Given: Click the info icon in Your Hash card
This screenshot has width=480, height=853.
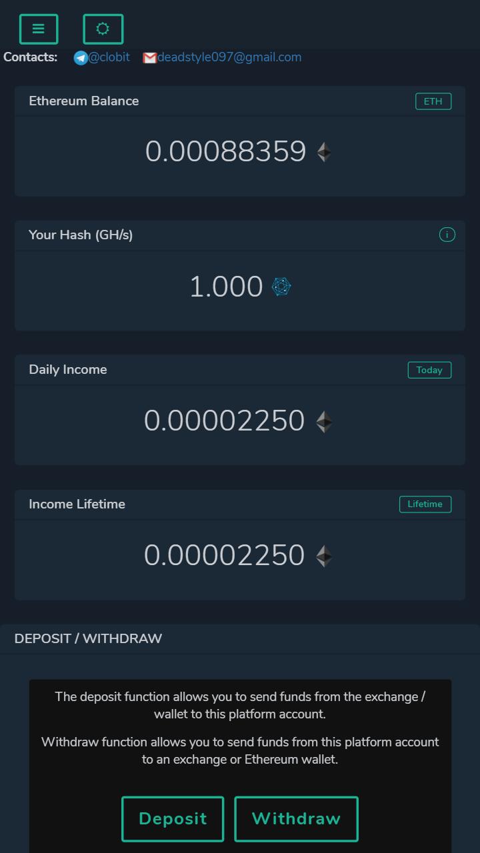Looking at the screenshot, I should click(447, 235).
